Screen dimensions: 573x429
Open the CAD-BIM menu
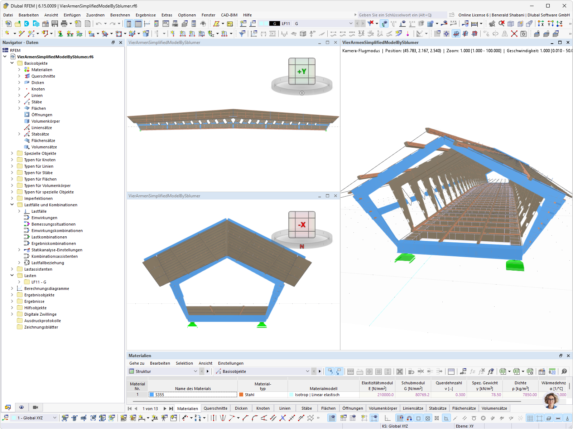coord(229,15)
